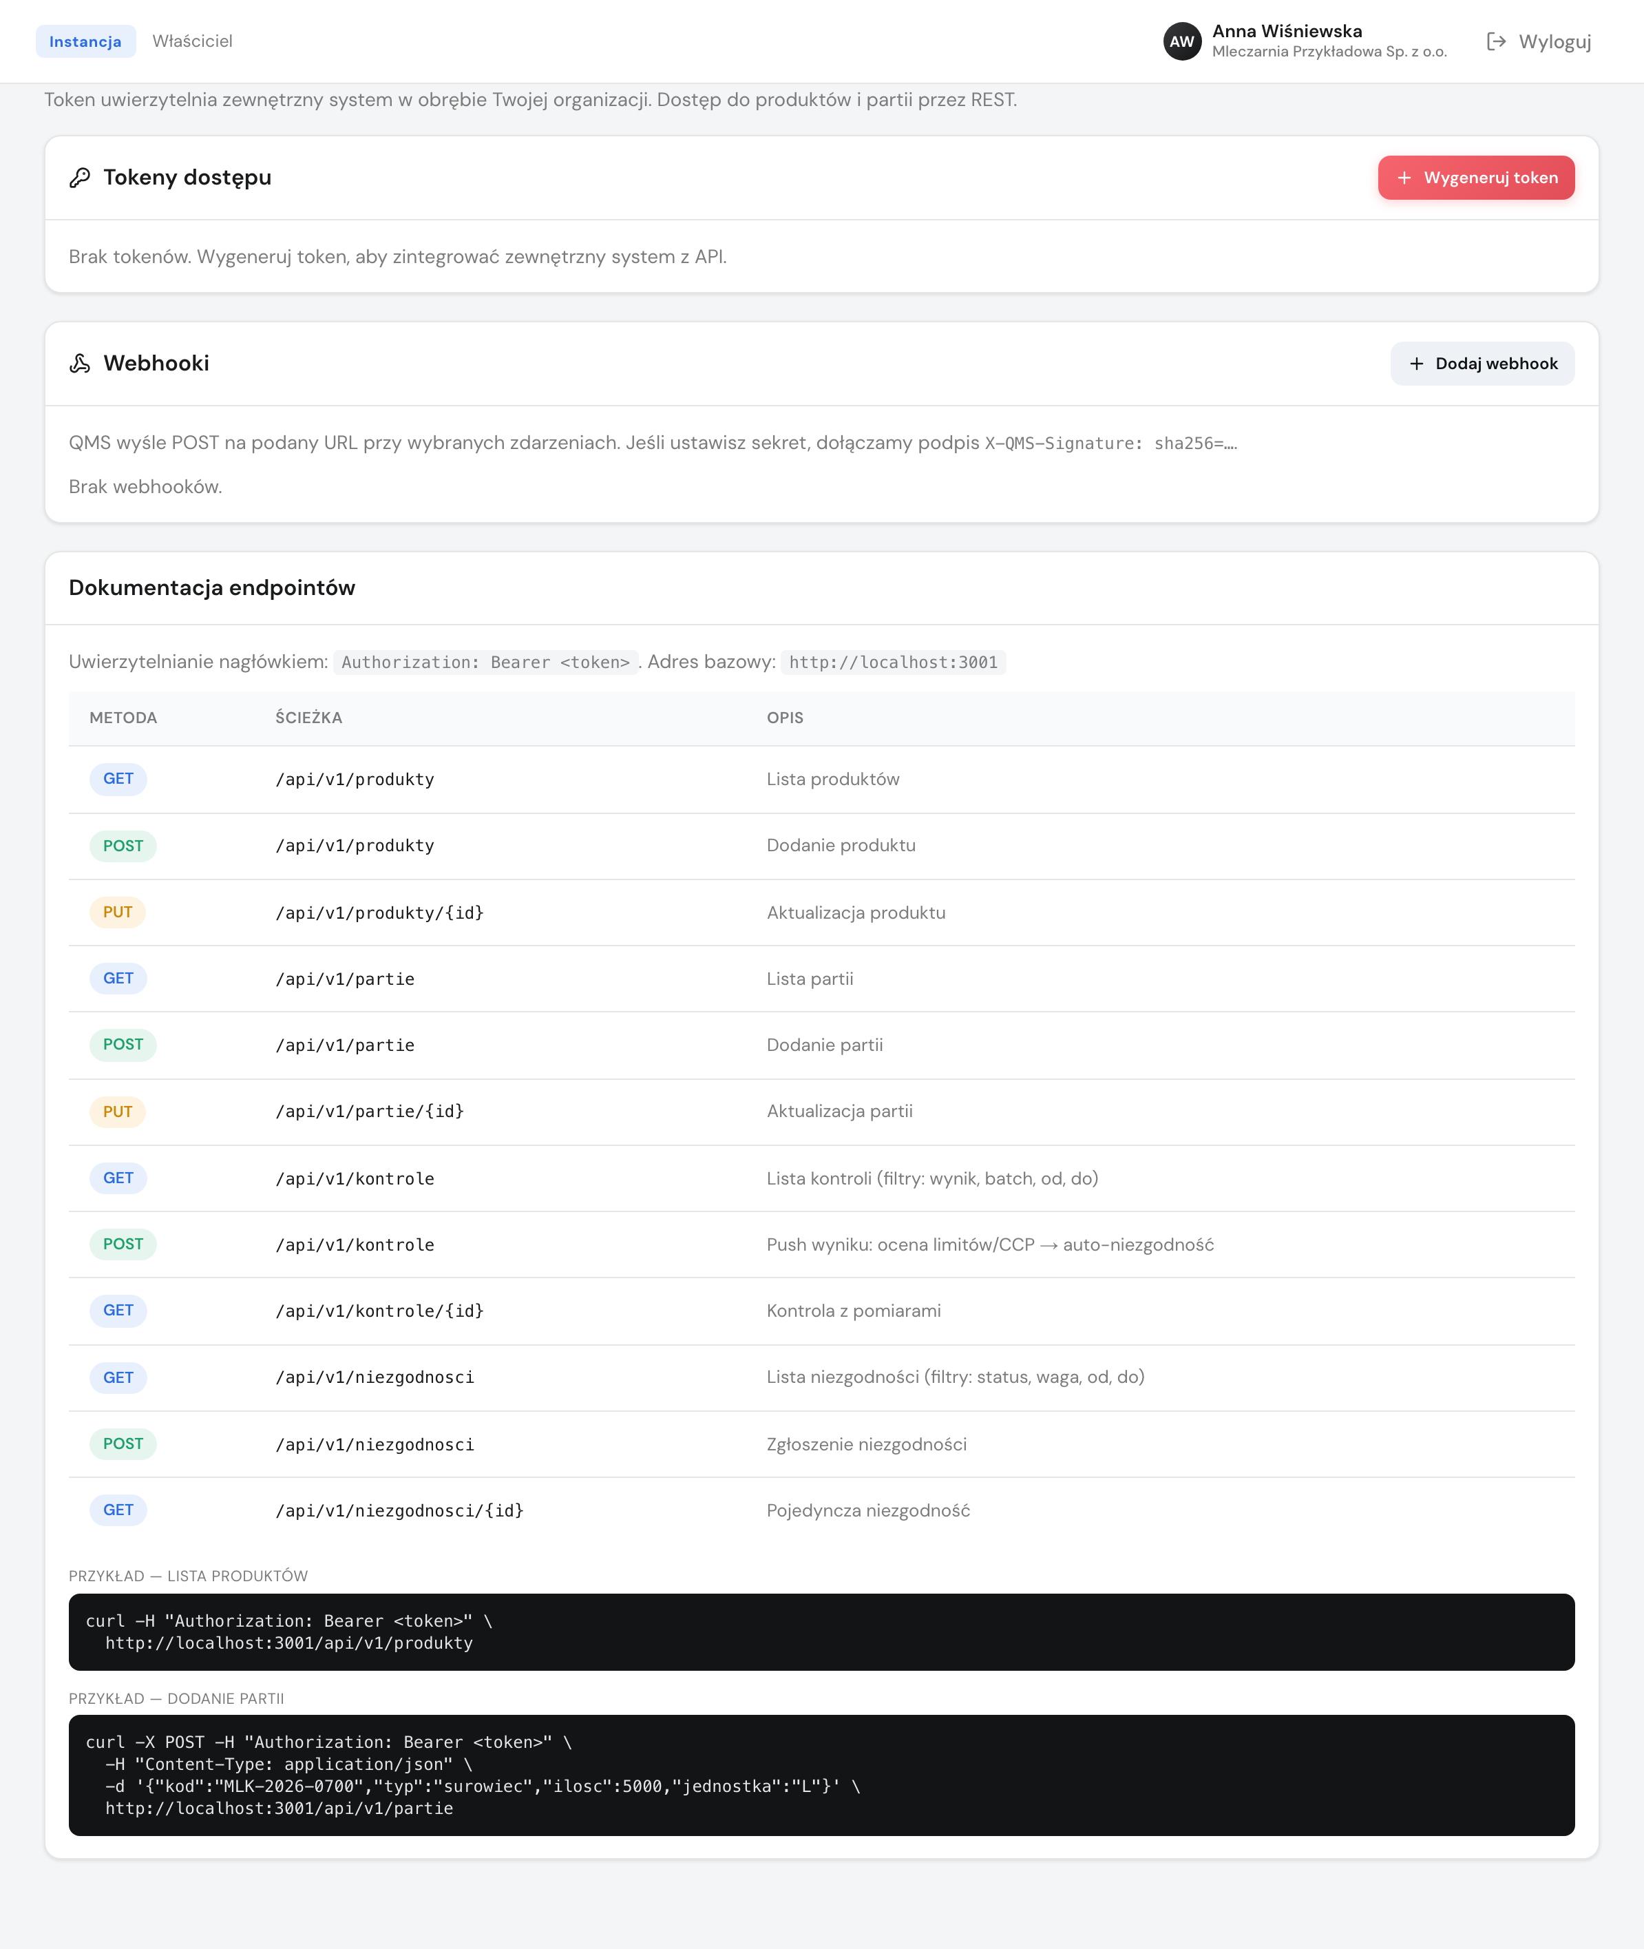The image size is (1644, 1949).
Task: Click the AW user avatar
Action: tap(1182, 41)
